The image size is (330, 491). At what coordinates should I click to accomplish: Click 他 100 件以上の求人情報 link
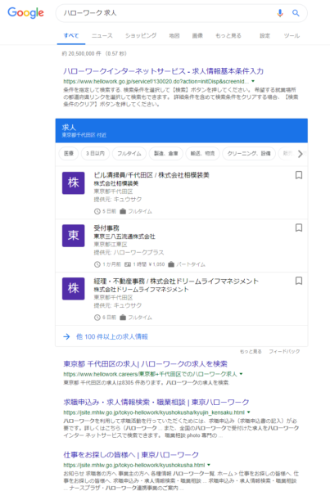click(112, 336)
